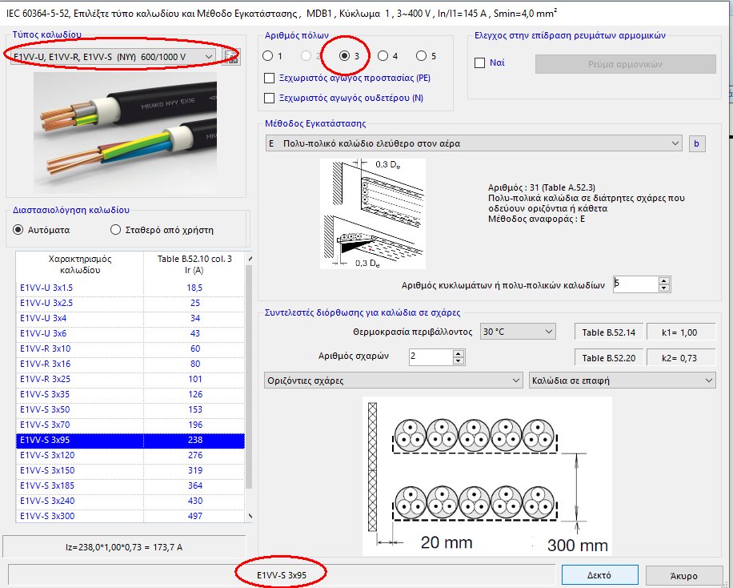The image size is (733, 588).
Task: Enable separate neutral conductor (N)
Action: tap(267, 97)
